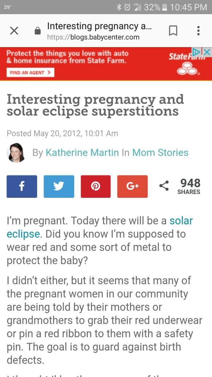212x377 pixels.
Task: Close the browser custom tab
Action: [x=14, y=31]
